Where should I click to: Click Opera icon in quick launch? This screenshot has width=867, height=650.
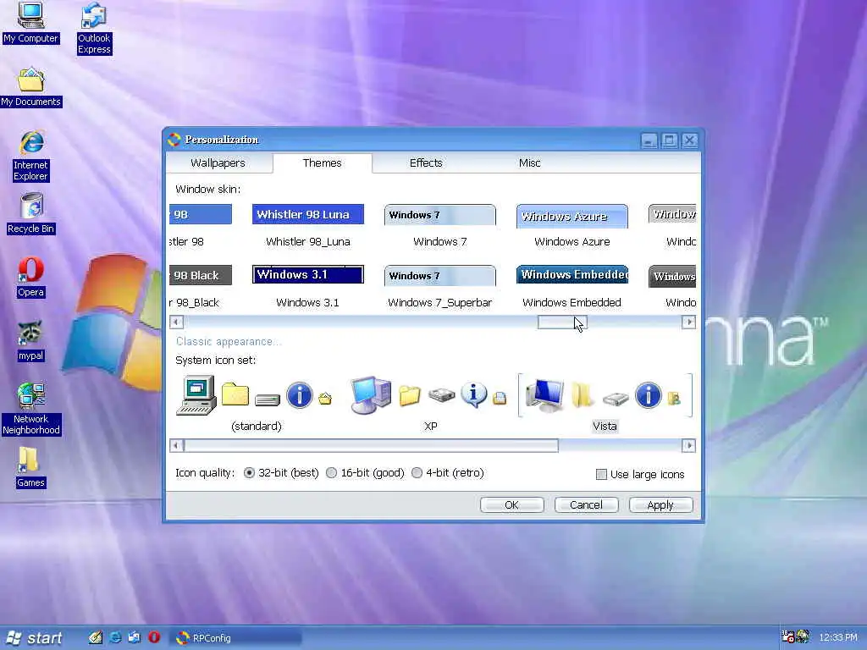coord(154,637)
